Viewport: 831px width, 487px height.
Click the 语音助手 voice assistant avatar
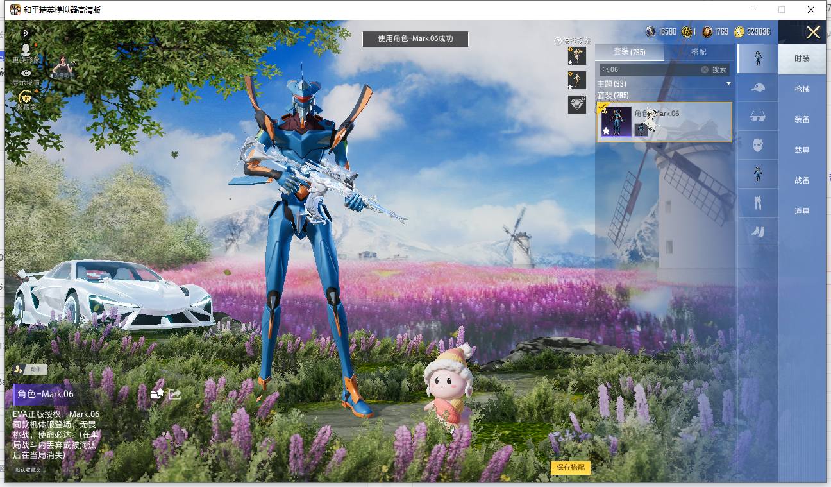click(63, 67)
